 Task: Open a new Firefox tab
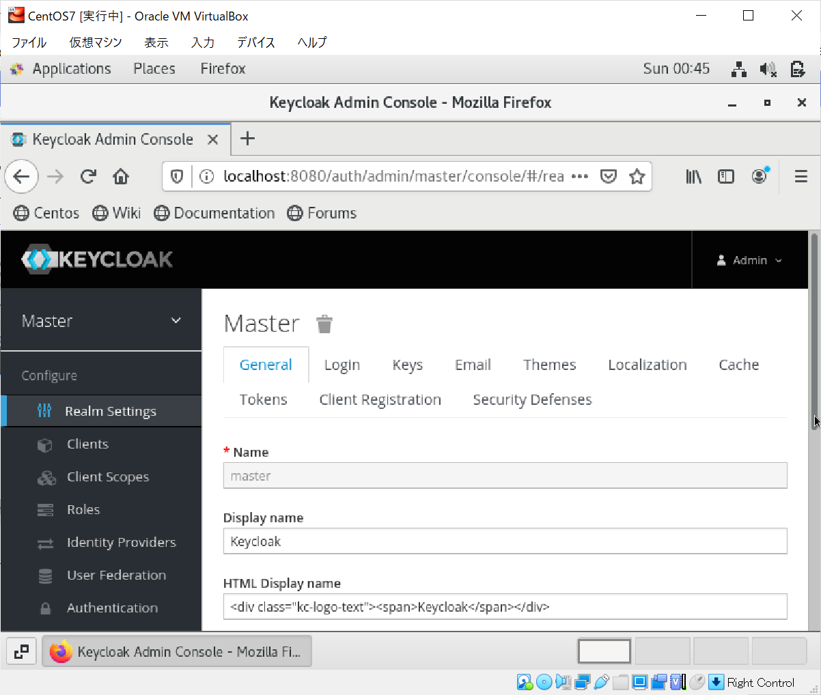(x=247, y=139)
